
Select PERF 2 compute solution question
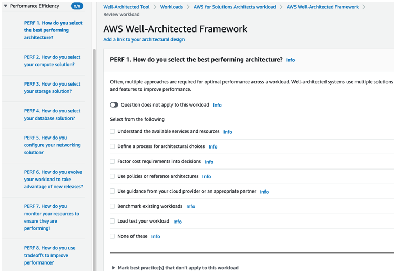pos(52,61)
